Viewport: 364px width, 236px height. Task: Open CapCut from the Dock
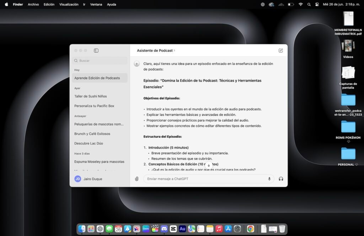[173, 229]
